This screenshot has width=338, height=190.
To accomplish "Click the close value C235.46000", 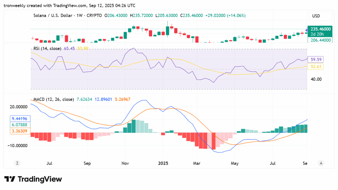I will click(x=191, y=15).
